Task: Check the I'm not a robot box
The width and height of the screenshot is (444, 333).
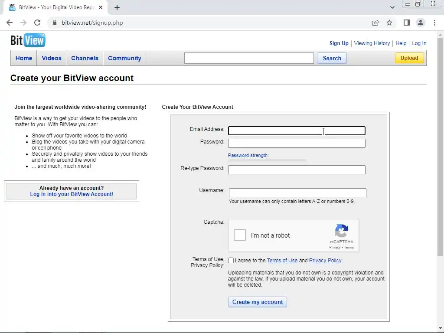Action: point(239,235)
